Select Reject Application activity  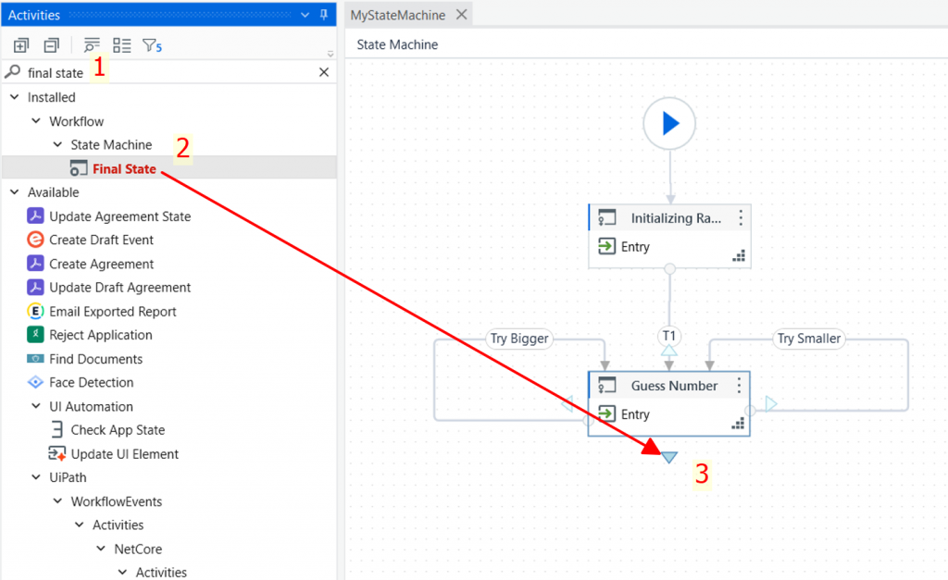[100, 335]
